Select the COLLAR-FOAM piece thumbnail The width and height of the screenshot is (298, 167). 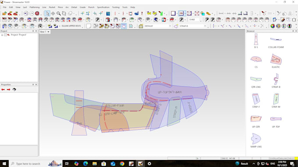276,39
